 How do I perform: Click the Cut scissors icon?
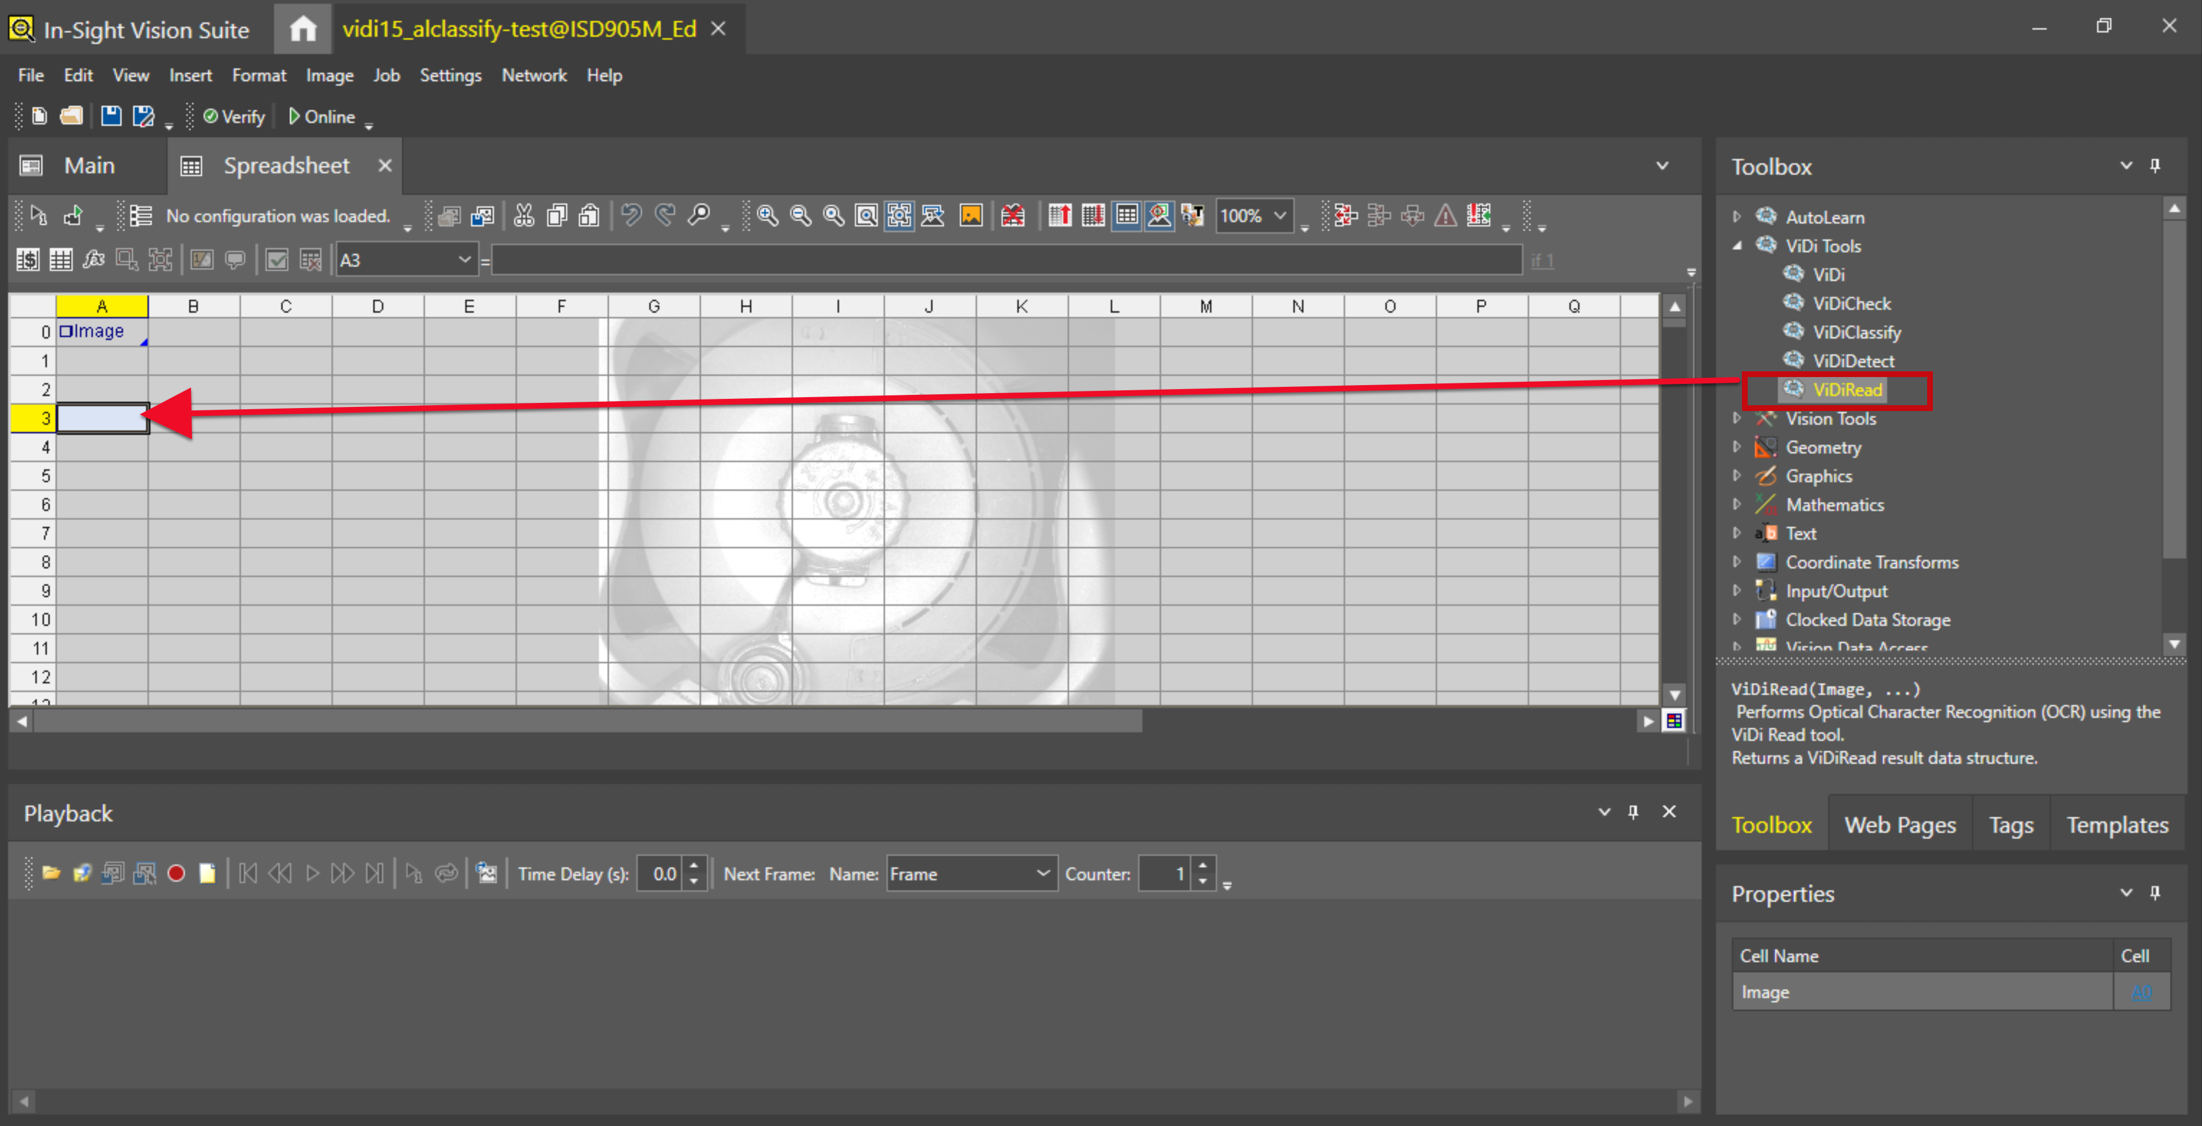pos(524,216)
